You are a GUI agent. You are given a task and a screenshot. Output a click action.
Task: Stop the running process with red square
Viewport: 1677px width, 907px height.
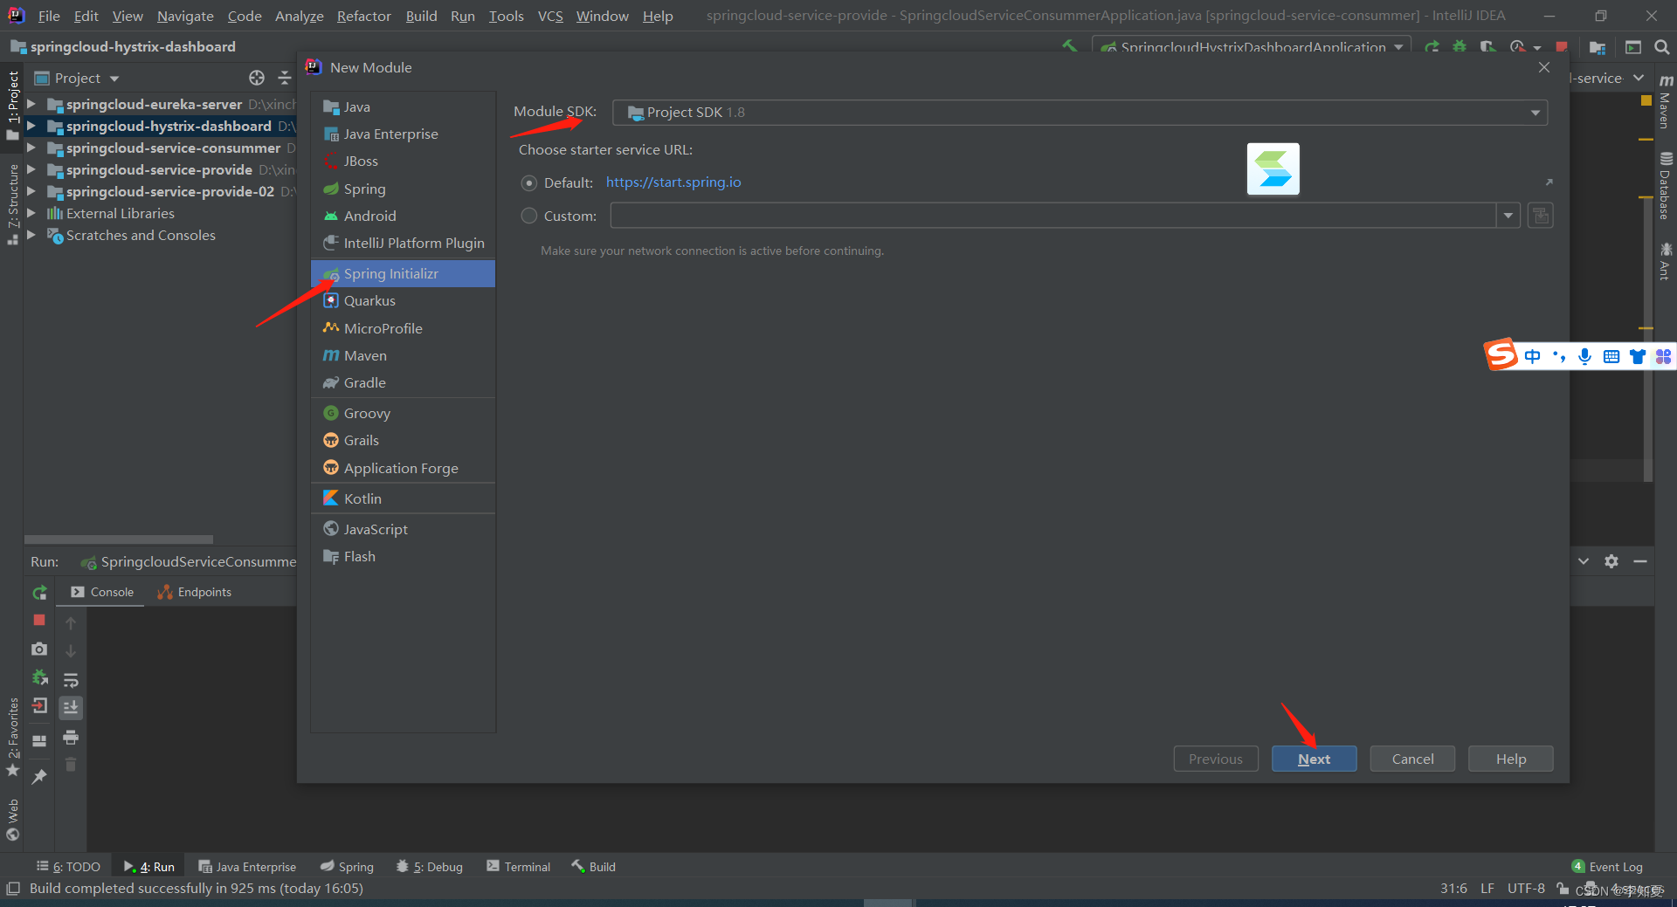(39, 620)
